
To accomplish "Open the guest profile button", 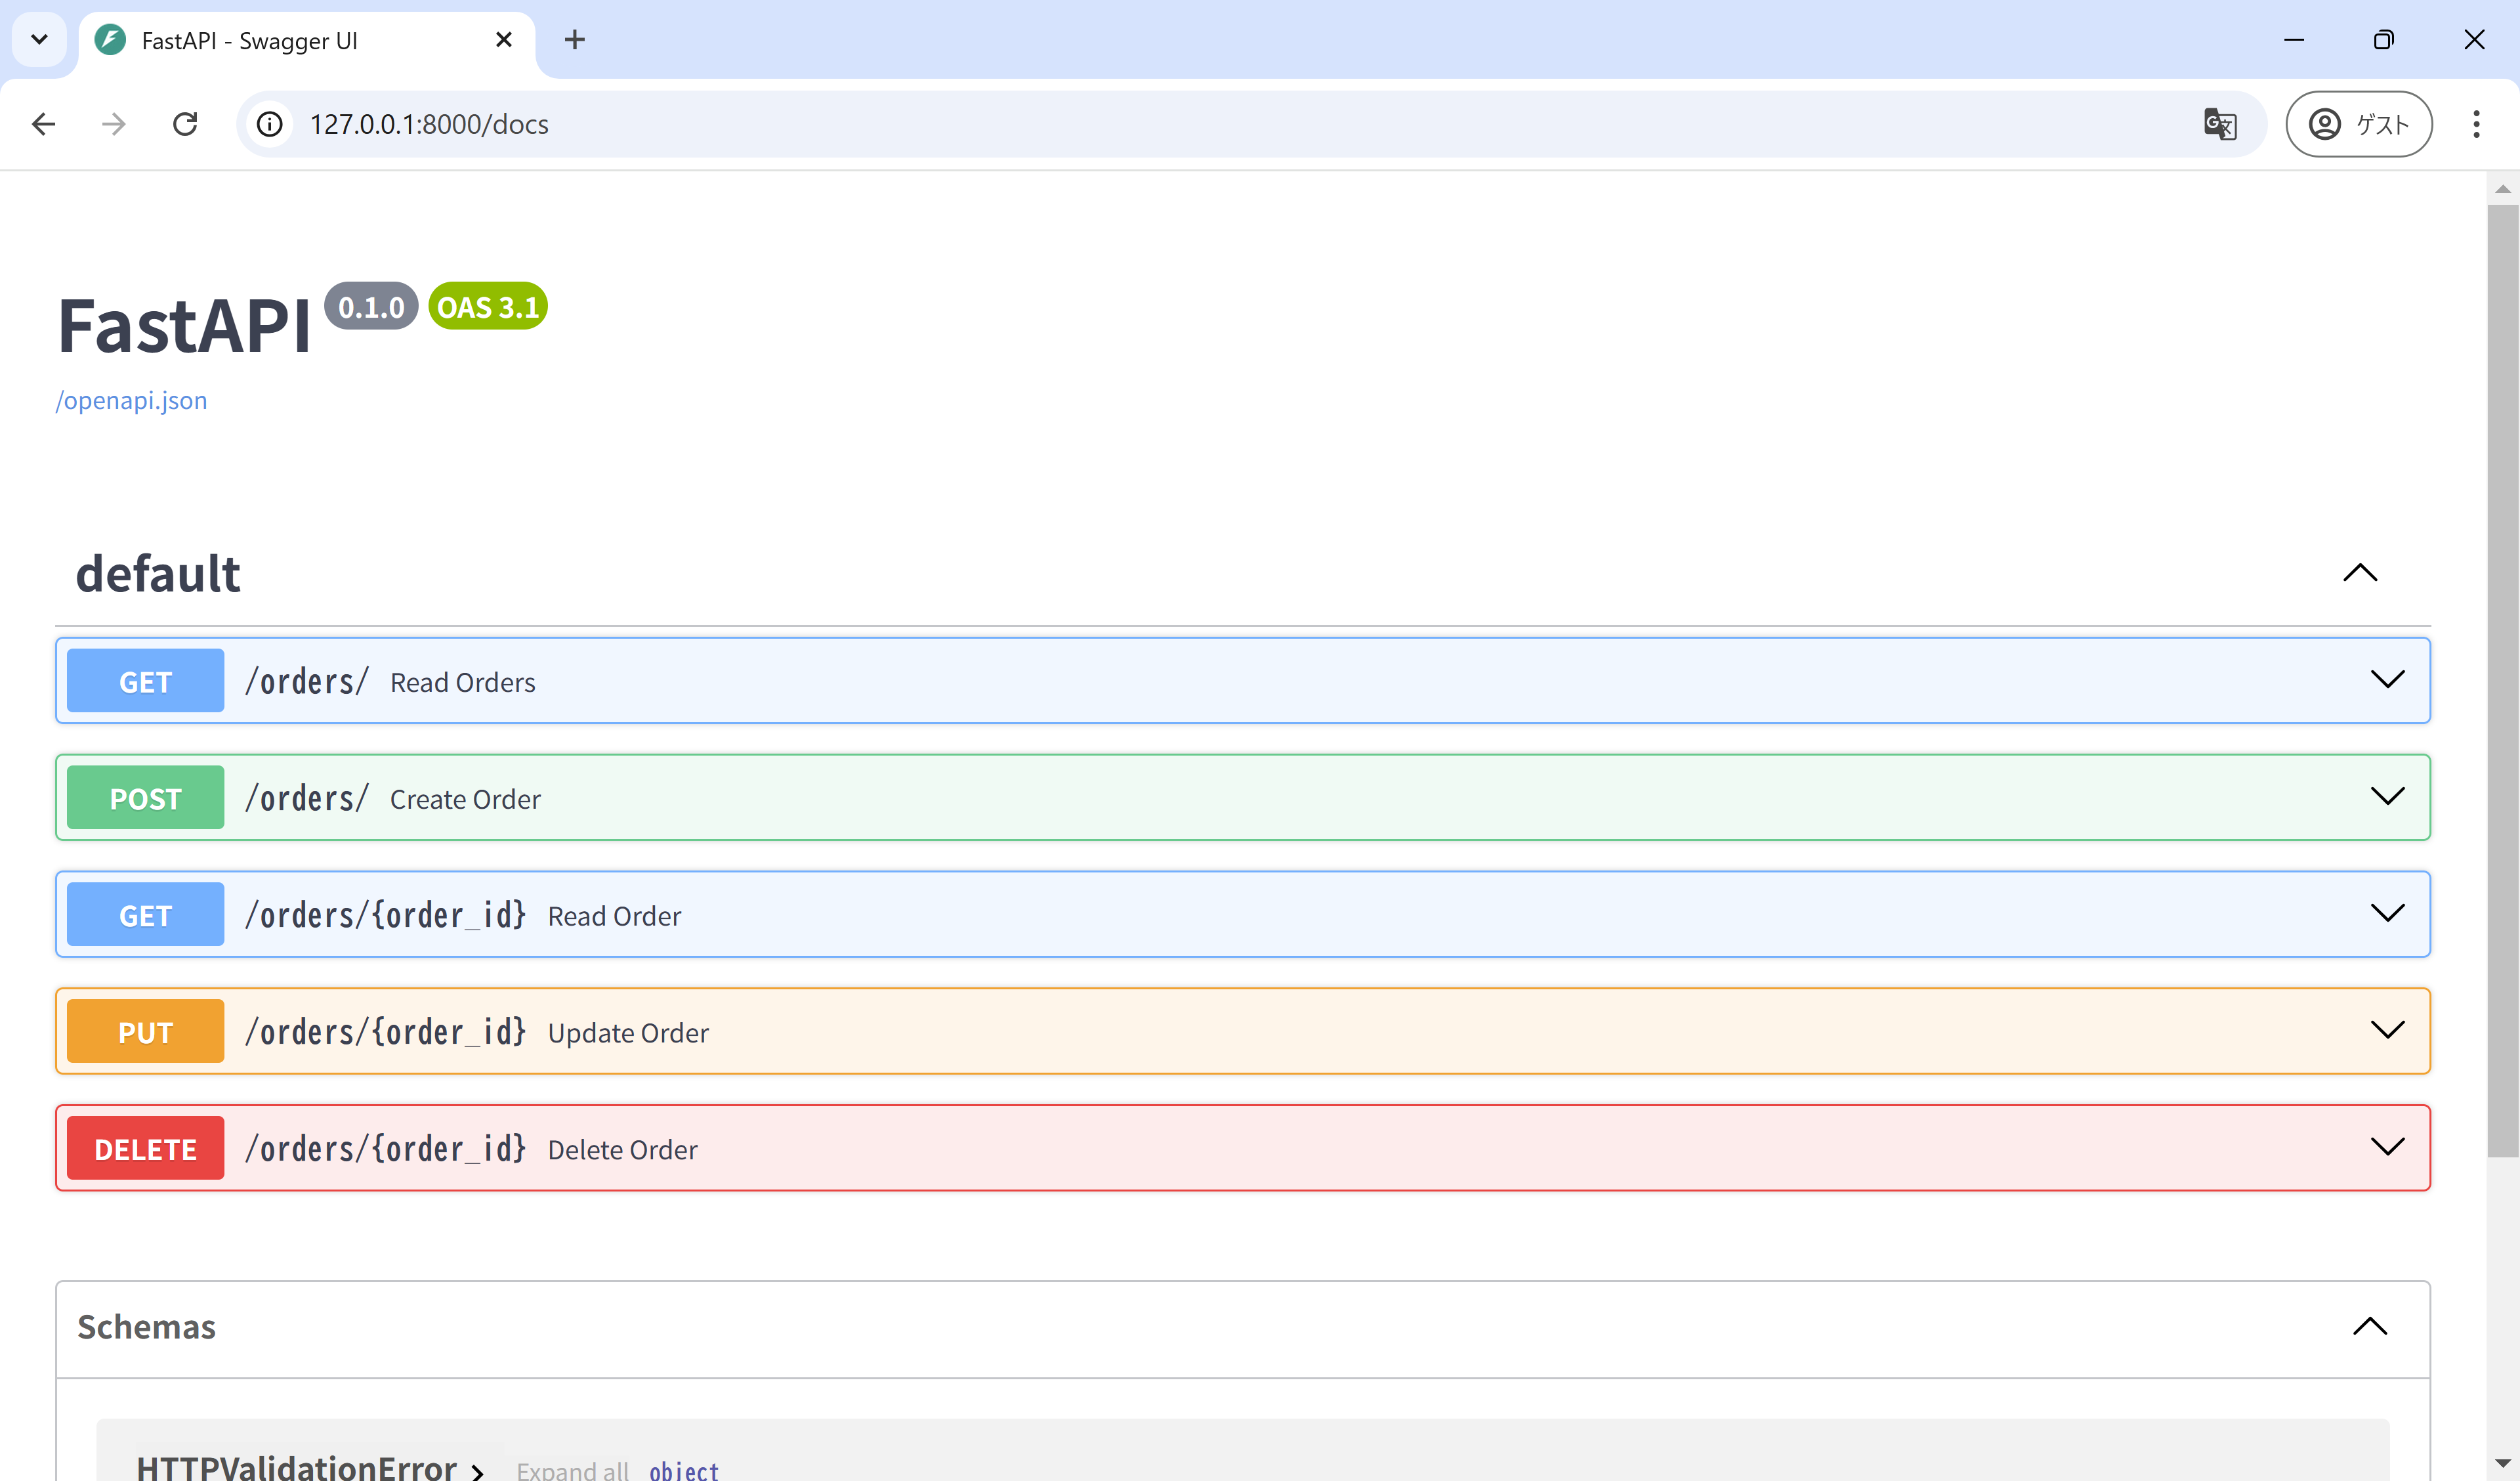I will tap(2359, 124).
